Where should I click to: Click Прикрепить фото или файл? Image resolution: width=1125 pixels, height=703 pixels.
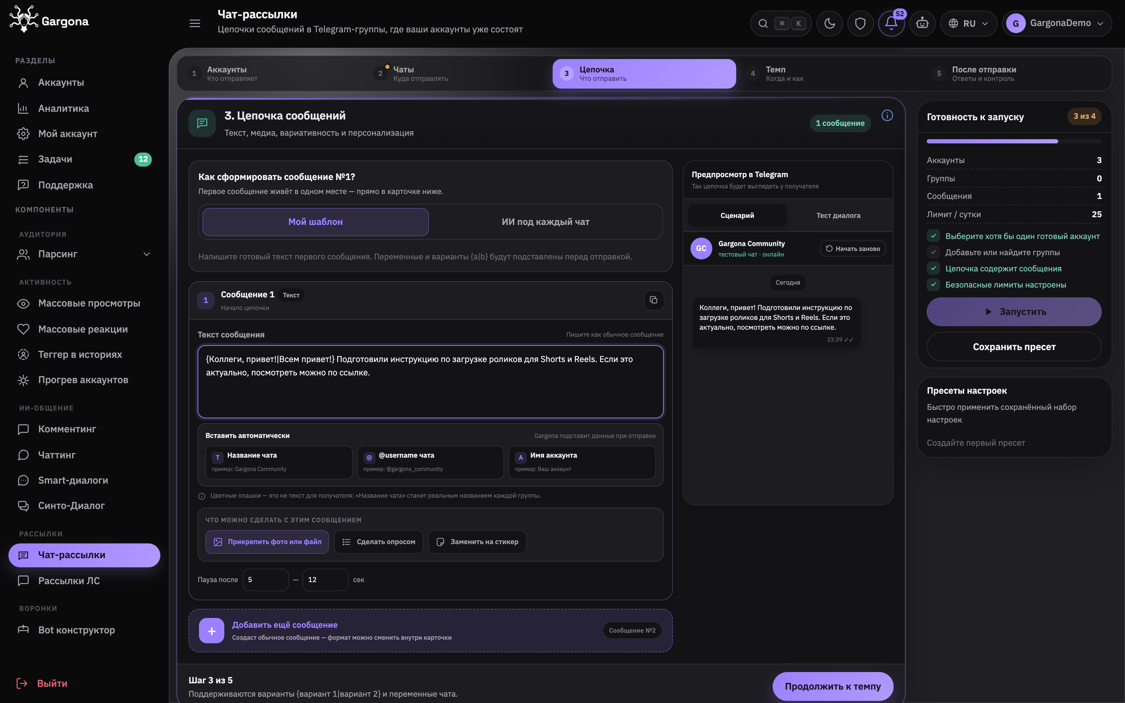tap(267, 542)
